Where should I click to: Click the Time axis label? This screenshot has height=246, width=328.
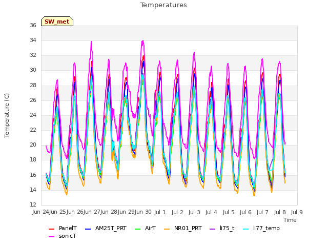[x=290, y=220]
